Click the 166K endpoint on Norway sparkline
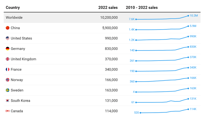This screenshot has width=201, height=118. [x=188, y=78]
